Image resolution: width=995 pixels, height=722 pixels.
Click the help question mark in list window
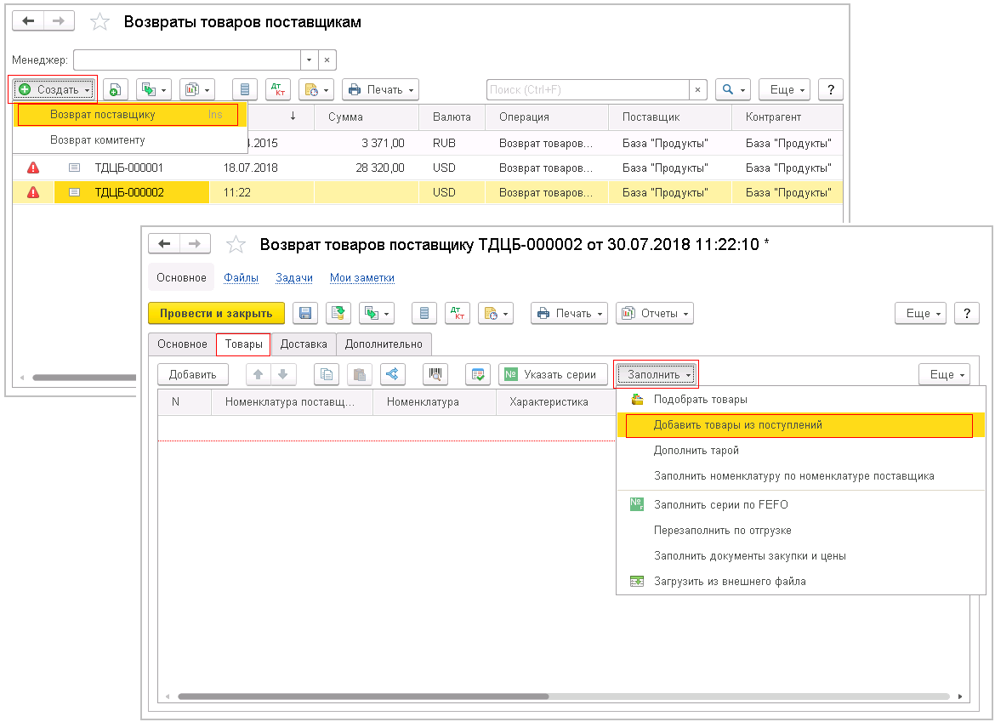coord(830,89)
